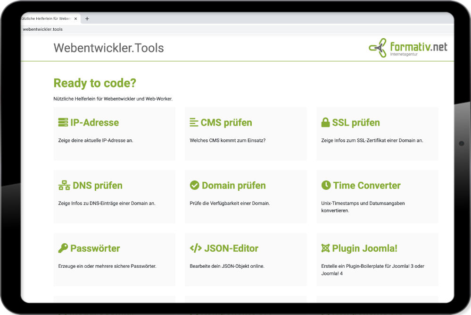Open the Plugin Joomla! title link
This screenshot has height=315, width=471.
click(x=365, y=248)
